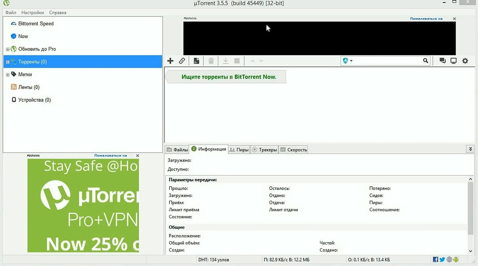Switch to the Информация tab
478x266 pixels.
[209, 149]
